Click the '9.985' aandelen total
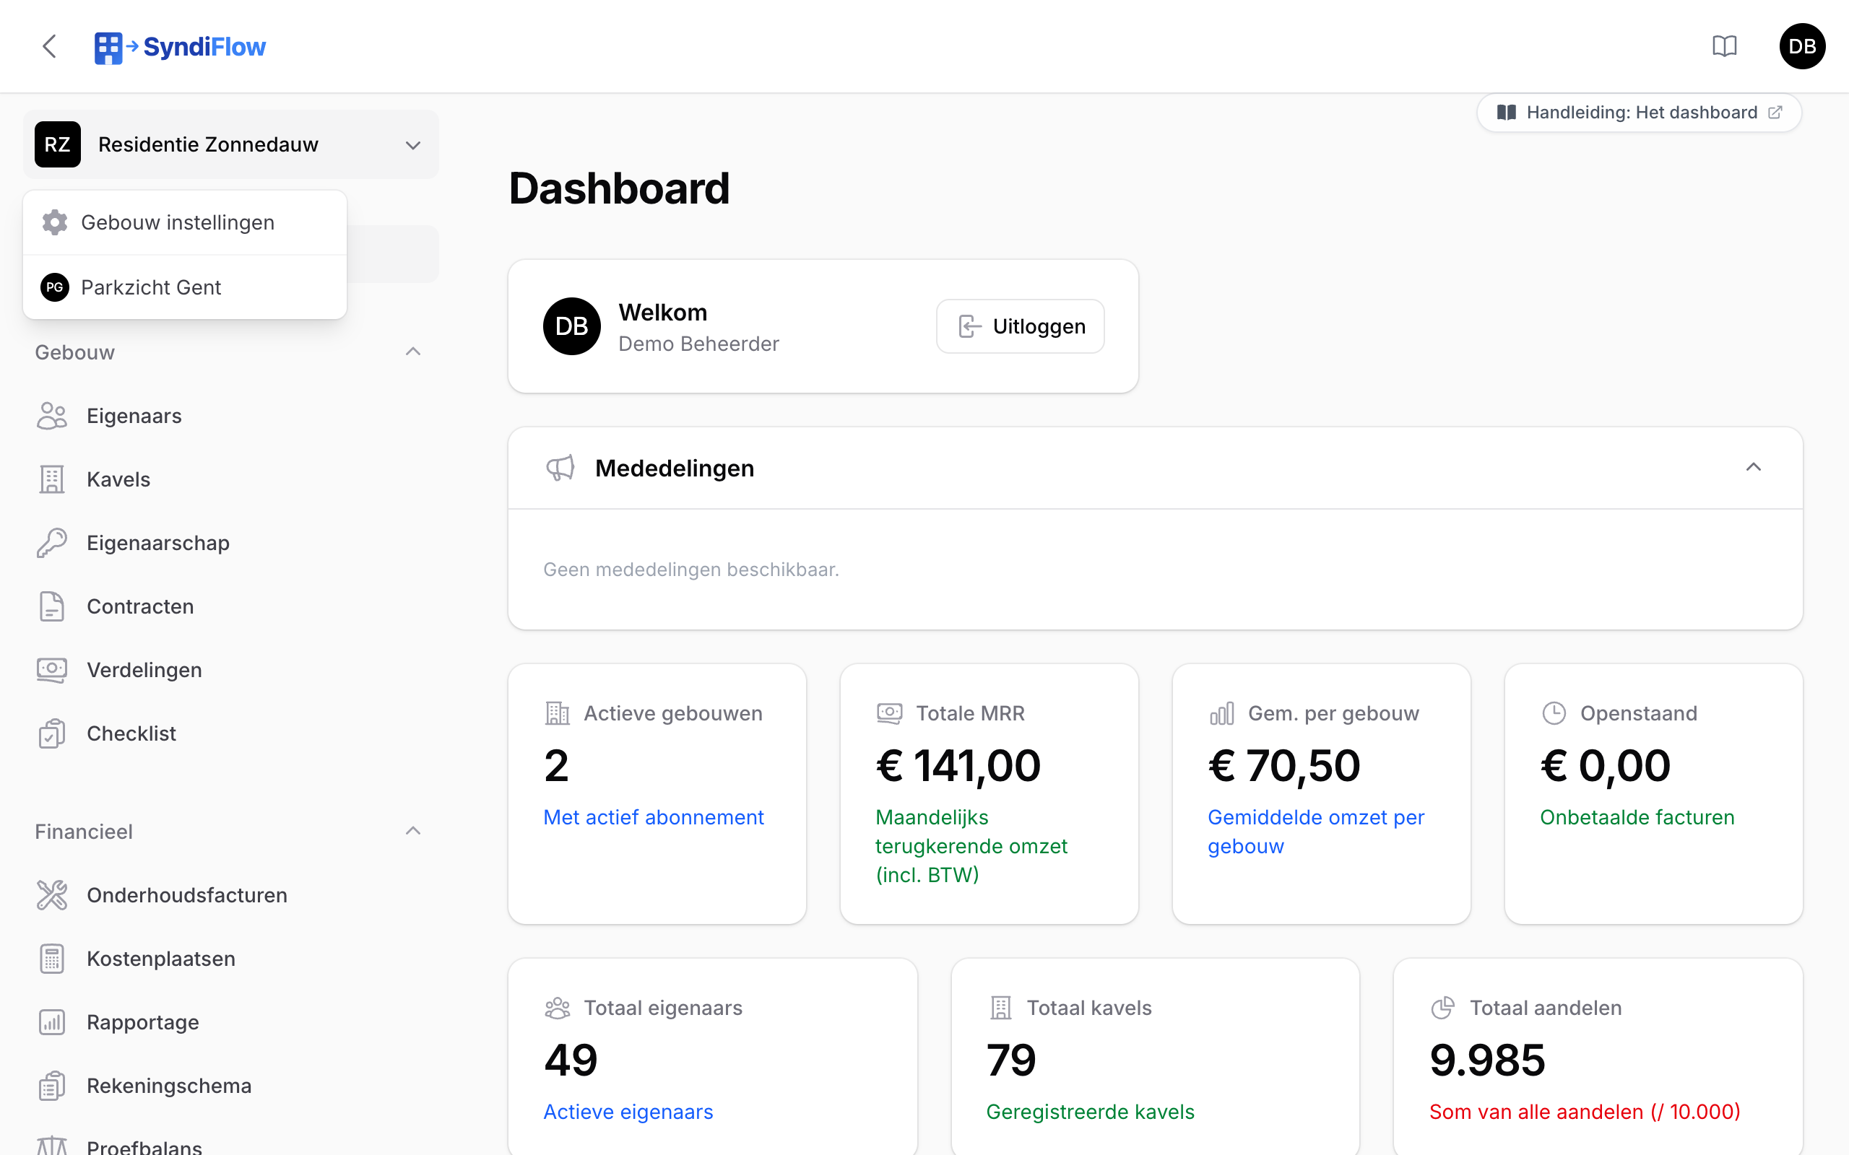The width and height of the screenshot is (1849, 1155). pyautogui.click(x=1487, y=1060)
